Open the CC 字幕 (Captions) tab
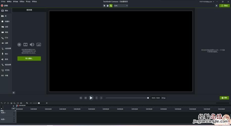The height and width of the screenshot is (126, 231). point(6,76)
